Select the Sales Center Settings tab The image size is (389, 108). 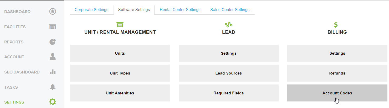tap(230, 10)
